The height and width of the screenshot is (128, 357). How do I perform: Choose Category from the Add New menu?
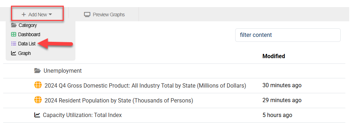24,25
